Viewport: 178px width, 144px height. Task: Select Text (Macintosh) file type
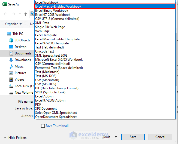(x=105, y=72)
